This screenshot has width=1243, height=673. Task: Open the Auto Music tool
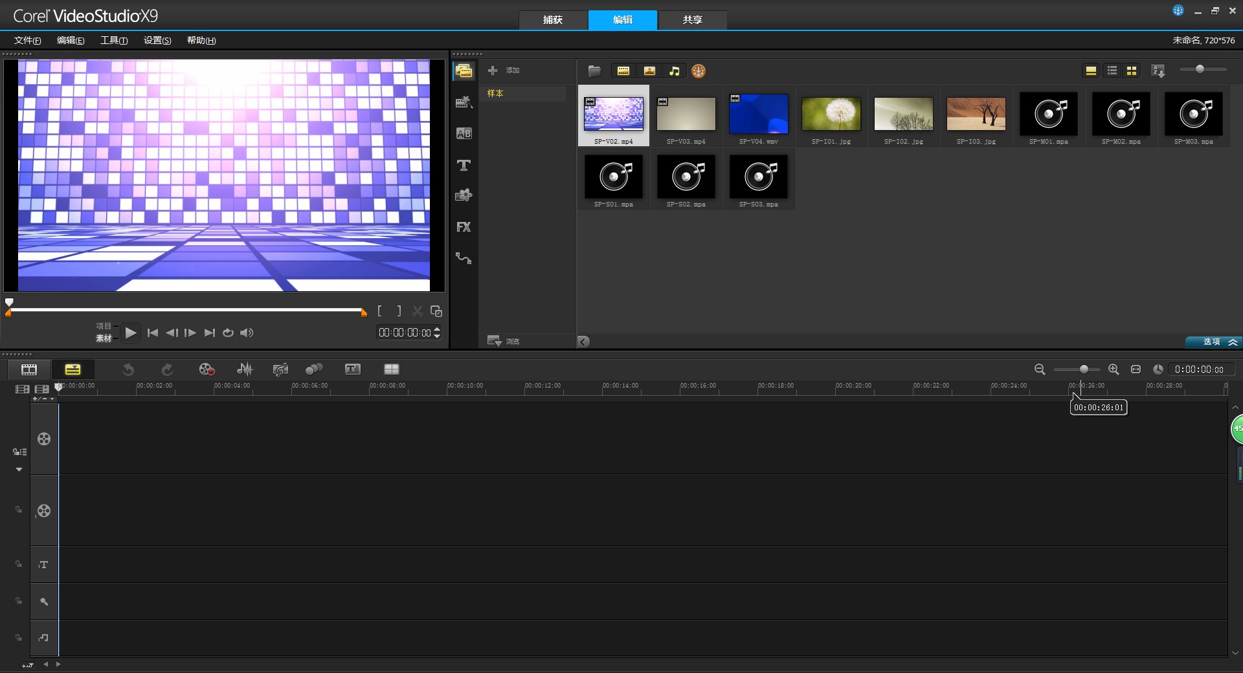tap(280, 369)
